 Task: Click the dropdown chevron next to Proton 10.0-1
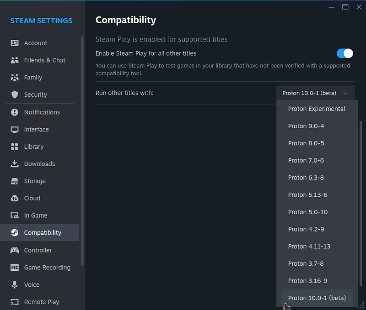coord(345,93)
